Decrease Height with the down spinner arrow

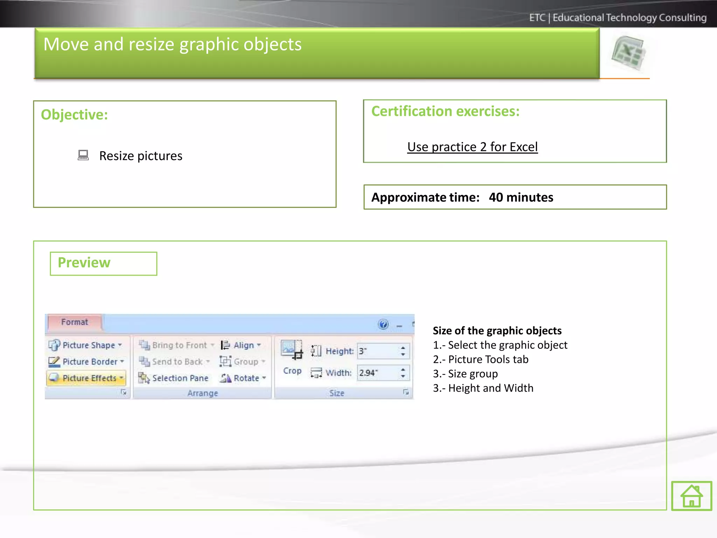click(x=403, y=354)
